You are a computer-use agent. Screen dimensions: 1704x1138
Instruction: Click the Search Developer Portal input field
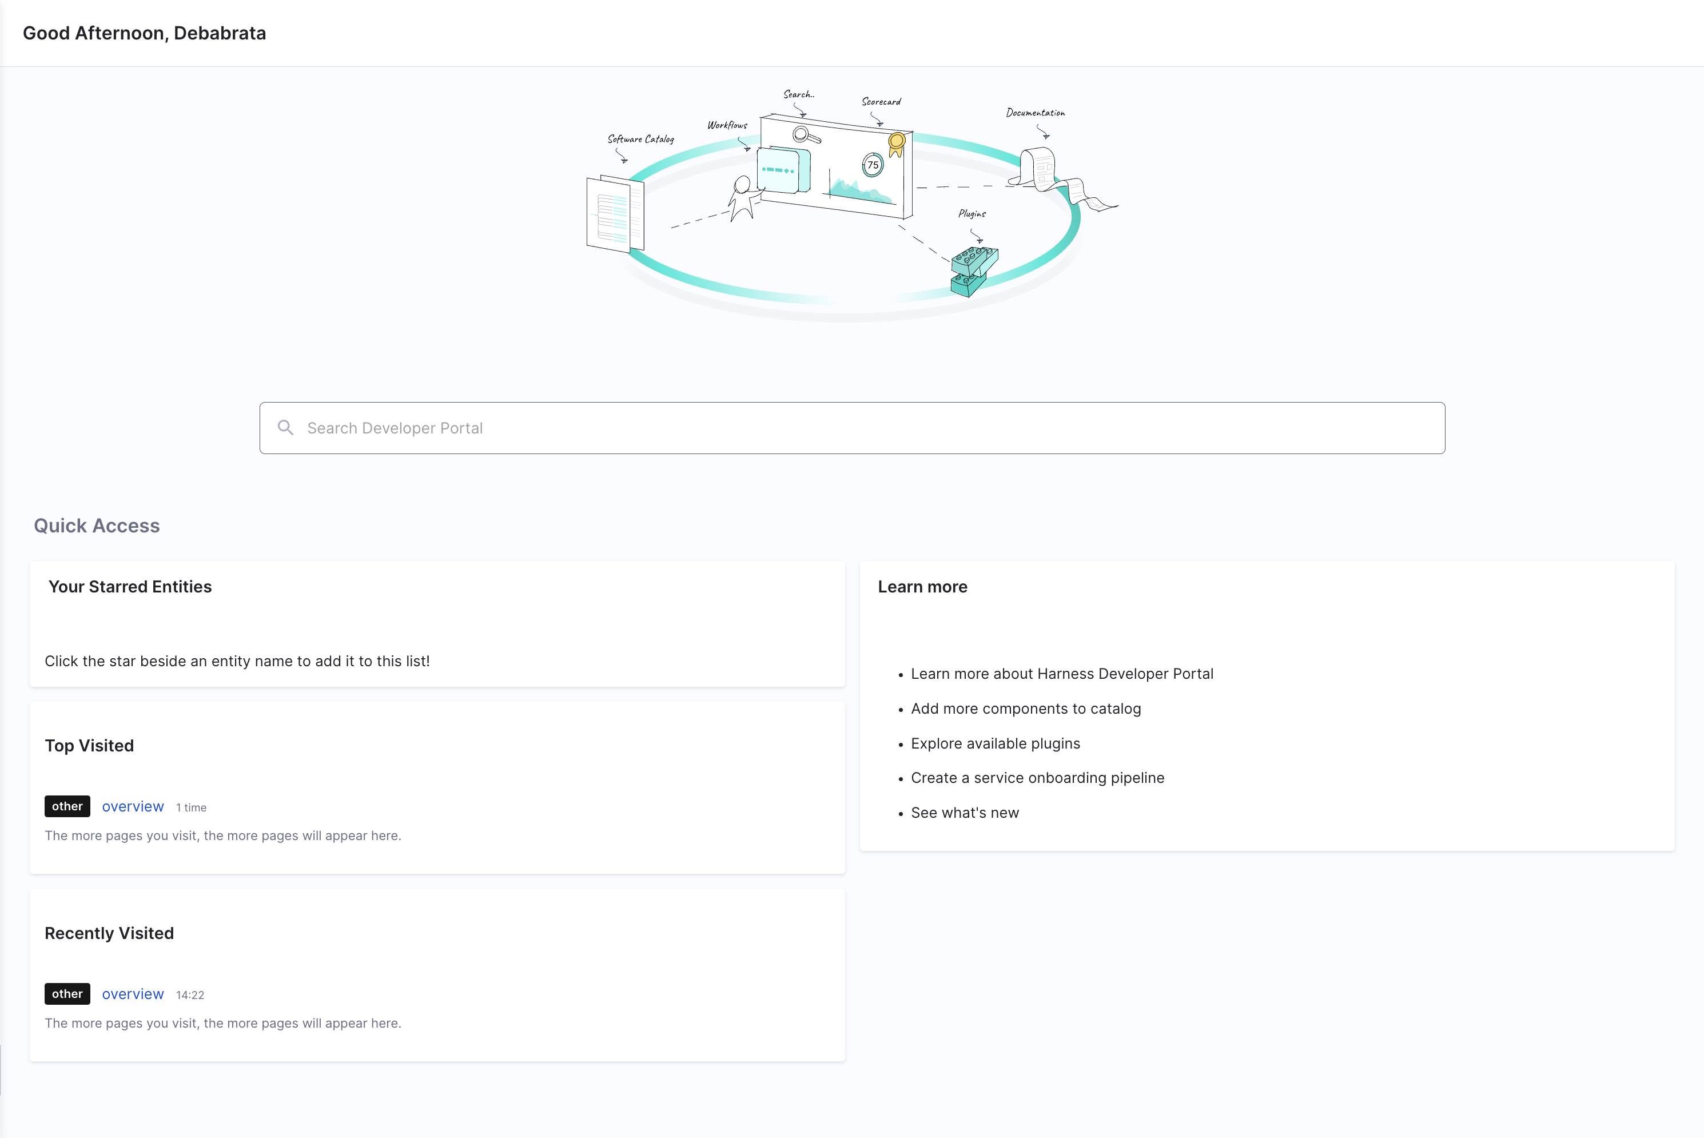point(852,428)
